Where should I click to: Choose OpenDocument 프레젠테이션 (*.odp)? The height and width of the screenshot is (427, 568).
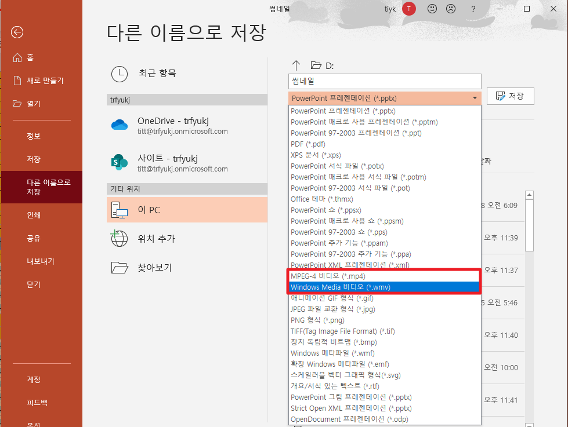(x=385, y=419)
